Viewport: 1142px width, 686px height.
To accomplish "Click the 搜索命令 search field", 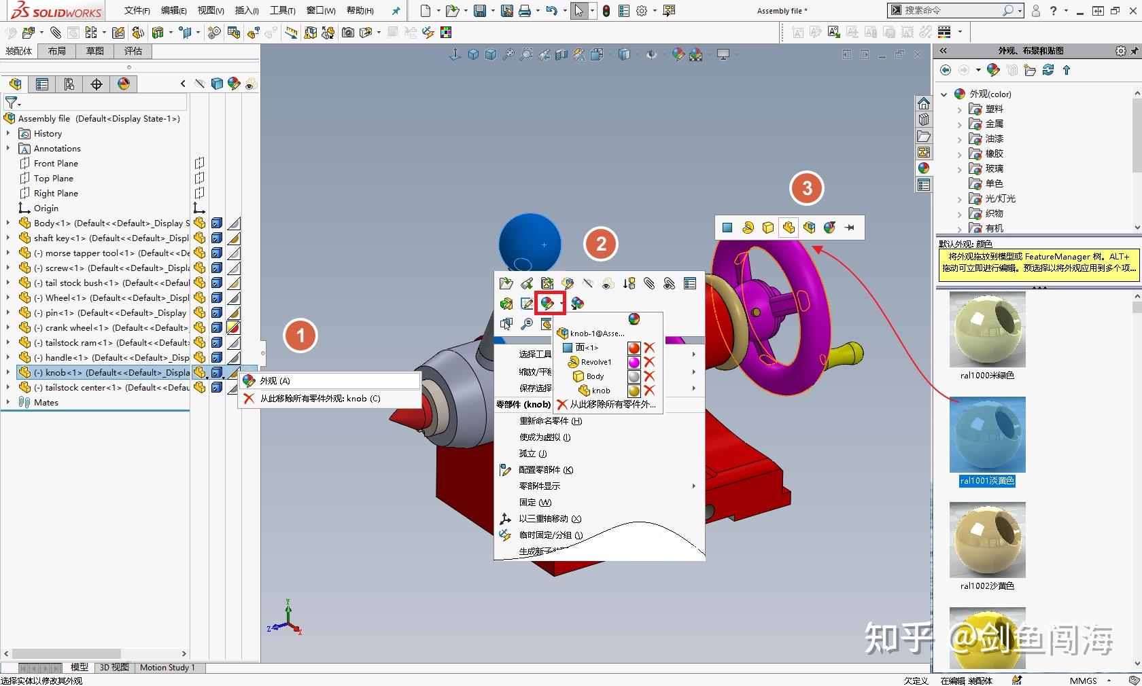I will click(952, 10).
